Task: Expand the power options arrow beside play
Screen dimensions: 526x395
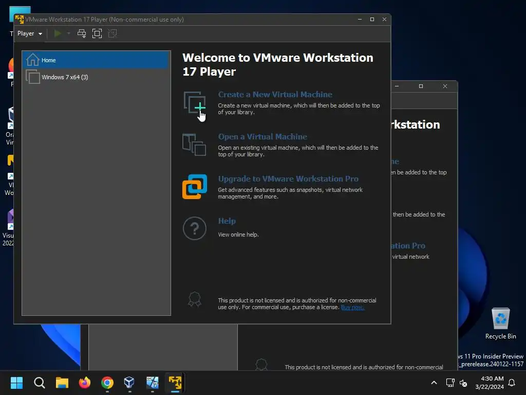Action: pos(69,33)
